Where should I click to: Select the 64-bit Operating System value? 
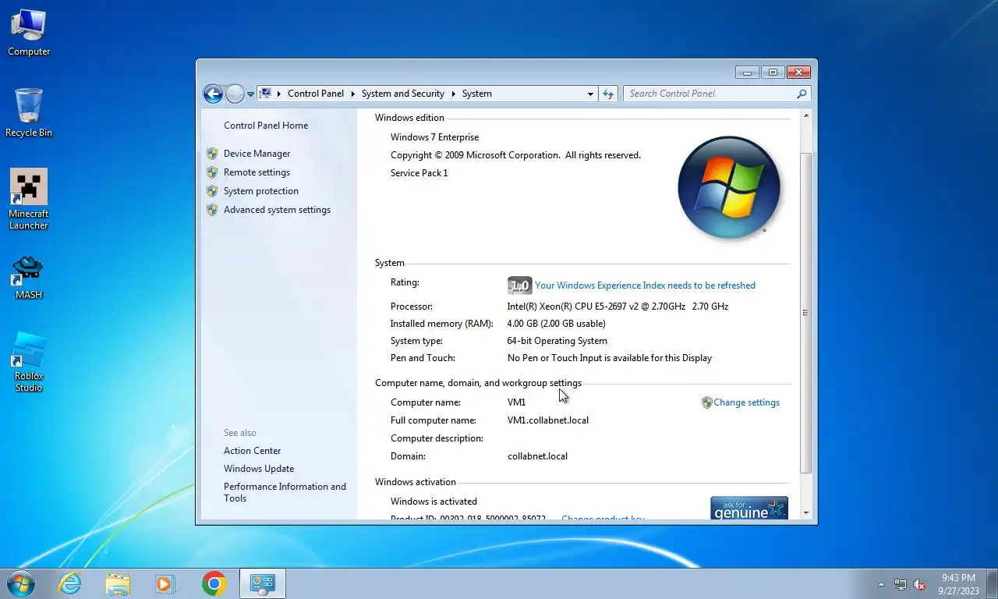pos(557,341)
